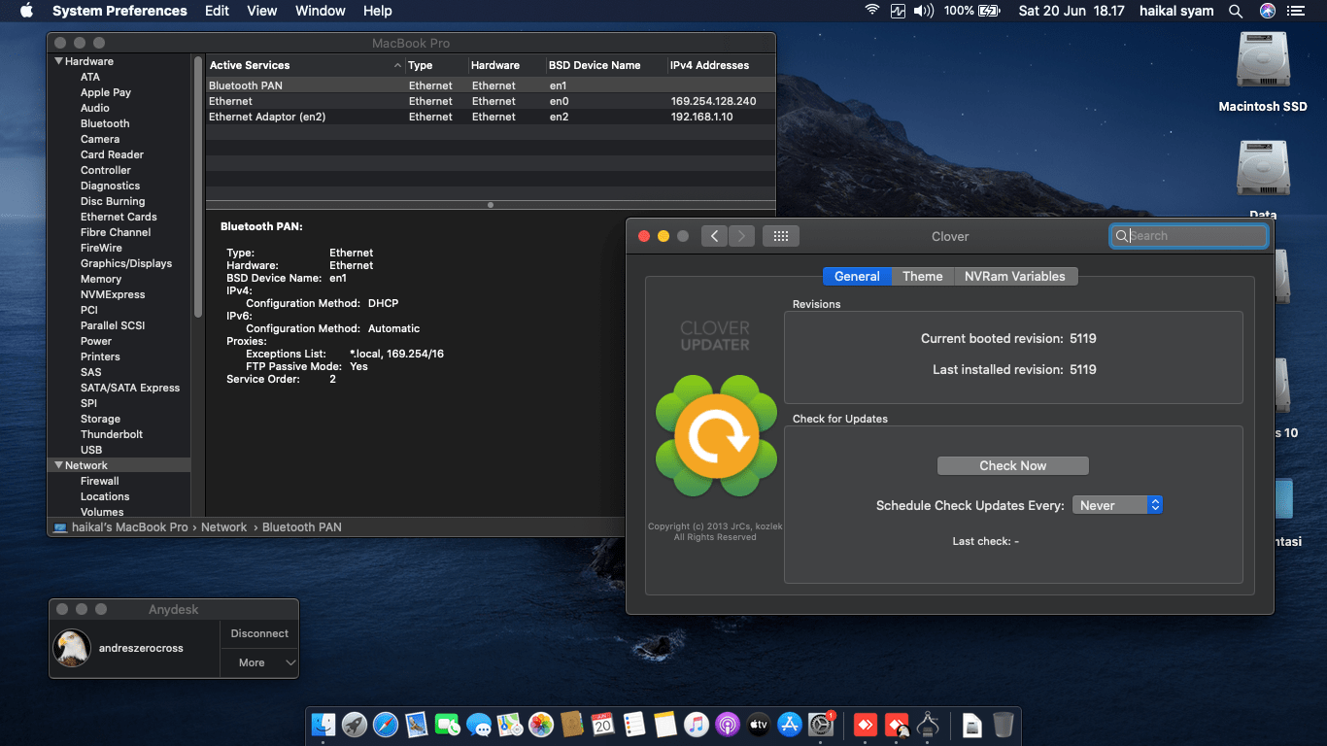The width and height of the screenshot is (1327, 746).
Task: Open the System Preferences app menu
Action: 119,11
